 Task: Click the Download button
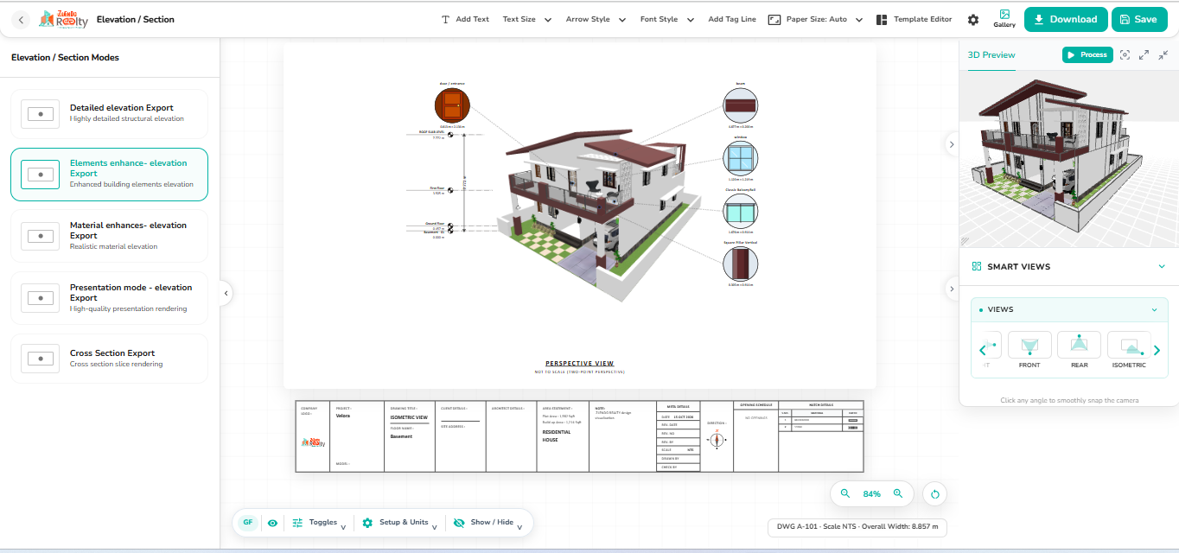(x=1066, y=19)
